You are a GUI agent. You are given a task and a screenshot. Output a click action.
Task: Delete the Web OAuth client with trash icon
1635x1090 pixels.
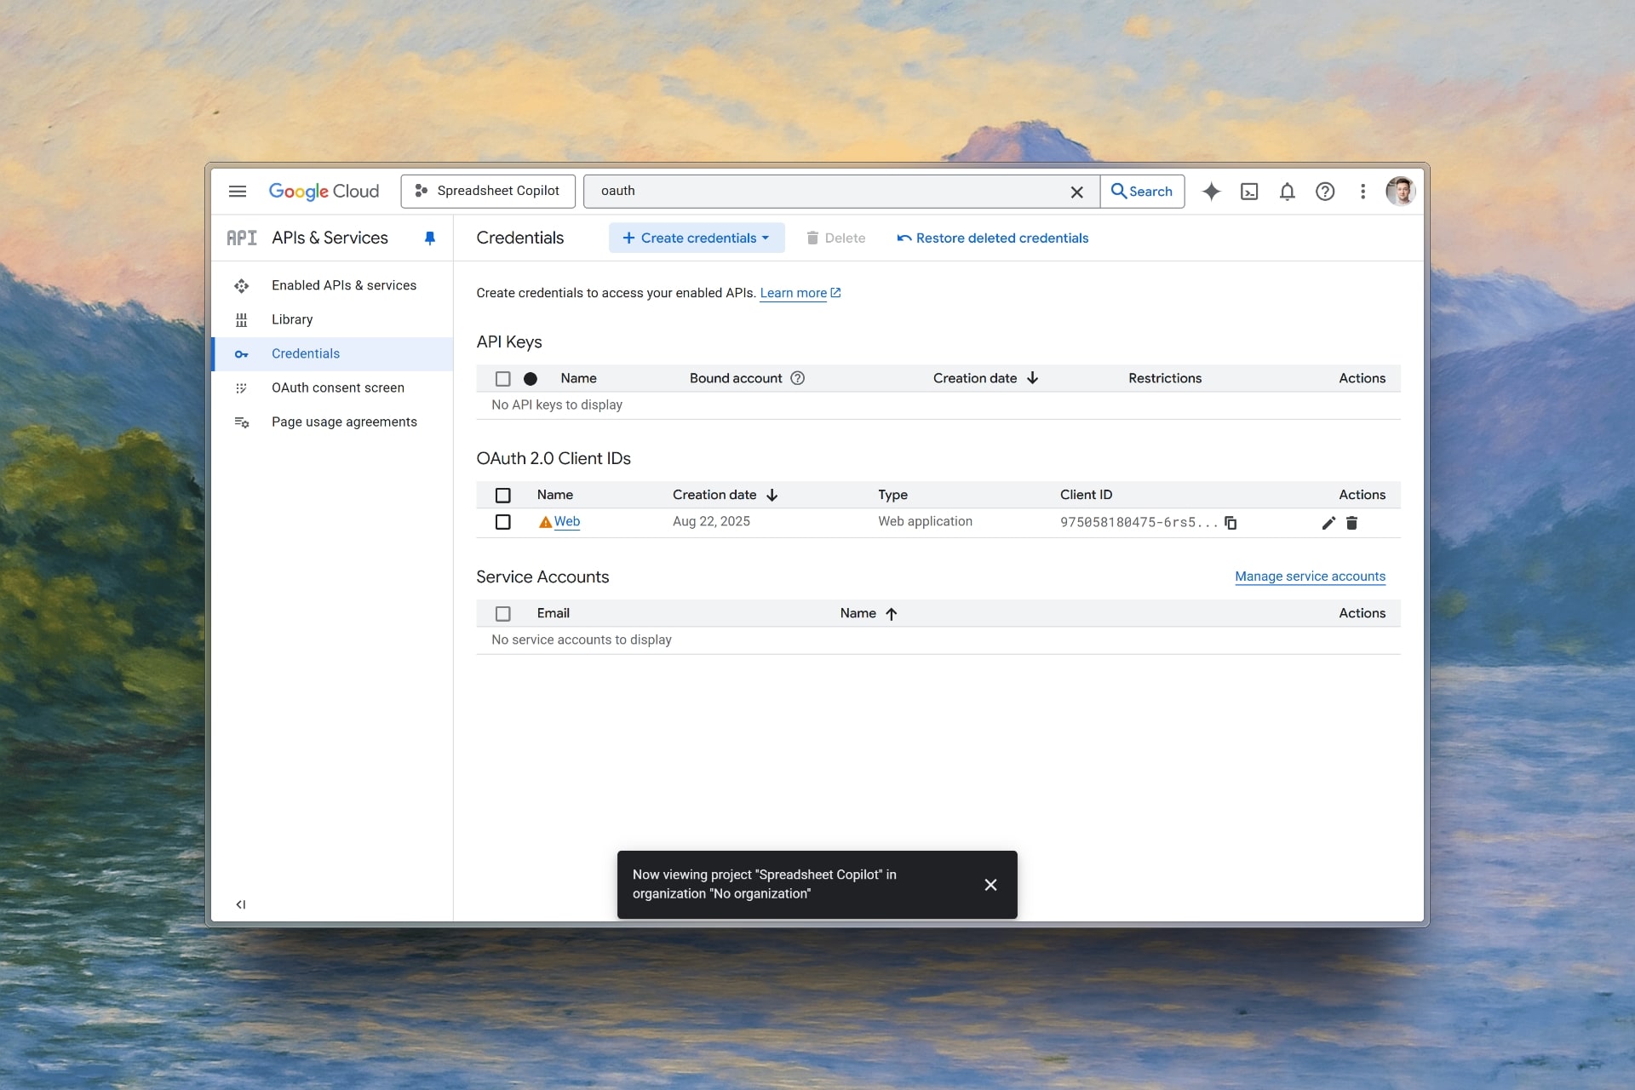[1351, 523]
